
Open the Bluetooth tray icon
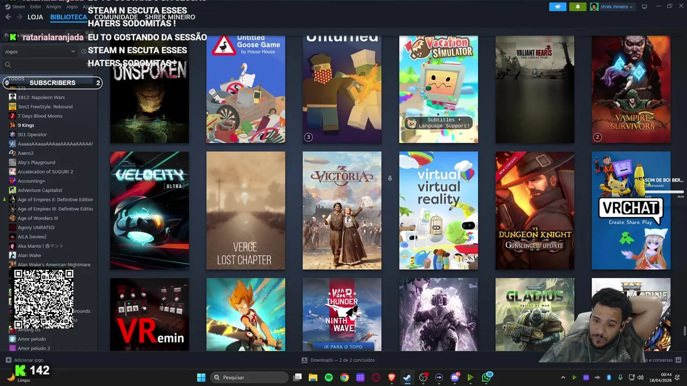[609, 377]
